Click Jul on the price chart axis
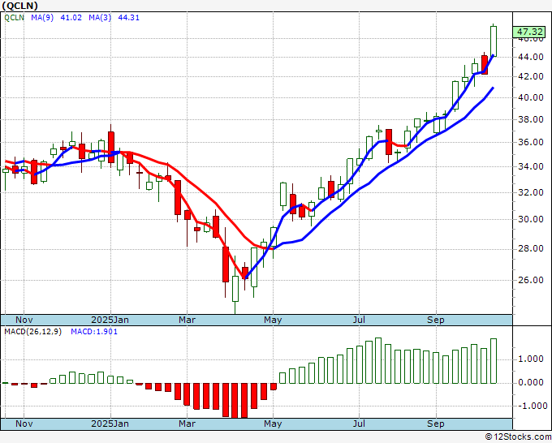The image size is (552, 443). [x=359, y=320]
